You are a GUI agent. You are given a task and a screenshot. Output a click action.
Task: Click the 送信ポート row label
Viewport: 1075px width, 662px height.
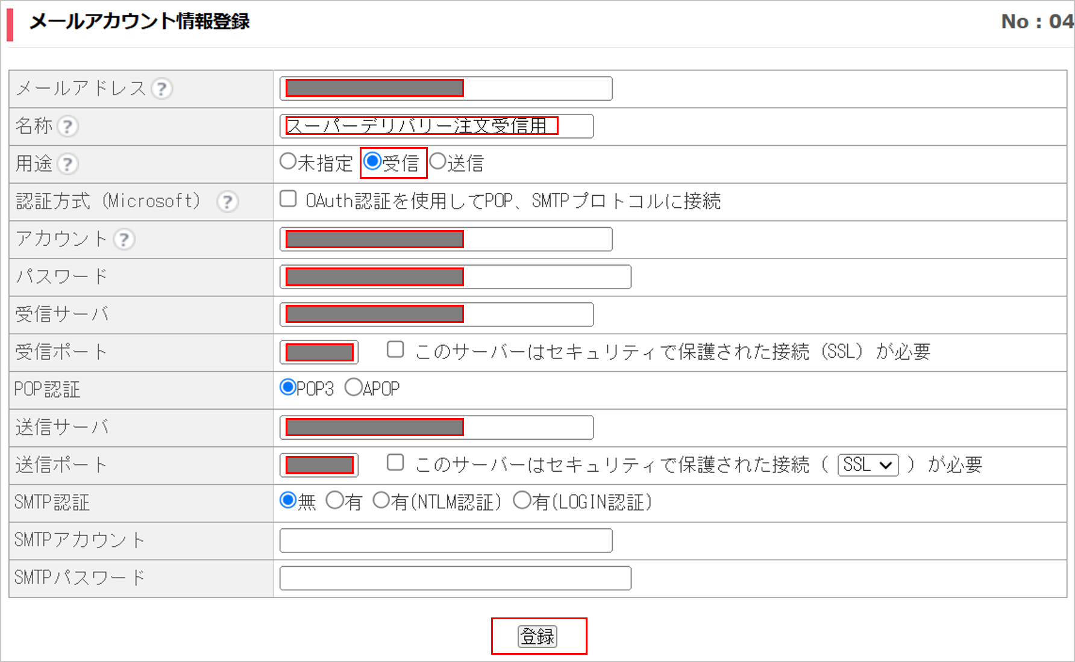point(61,465)
